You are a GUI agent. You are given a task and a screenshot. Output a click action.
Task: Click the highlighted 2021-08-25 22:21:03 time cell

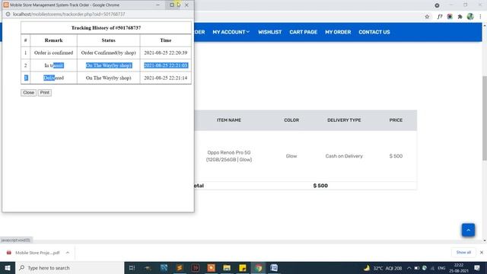tap(166, 65)
